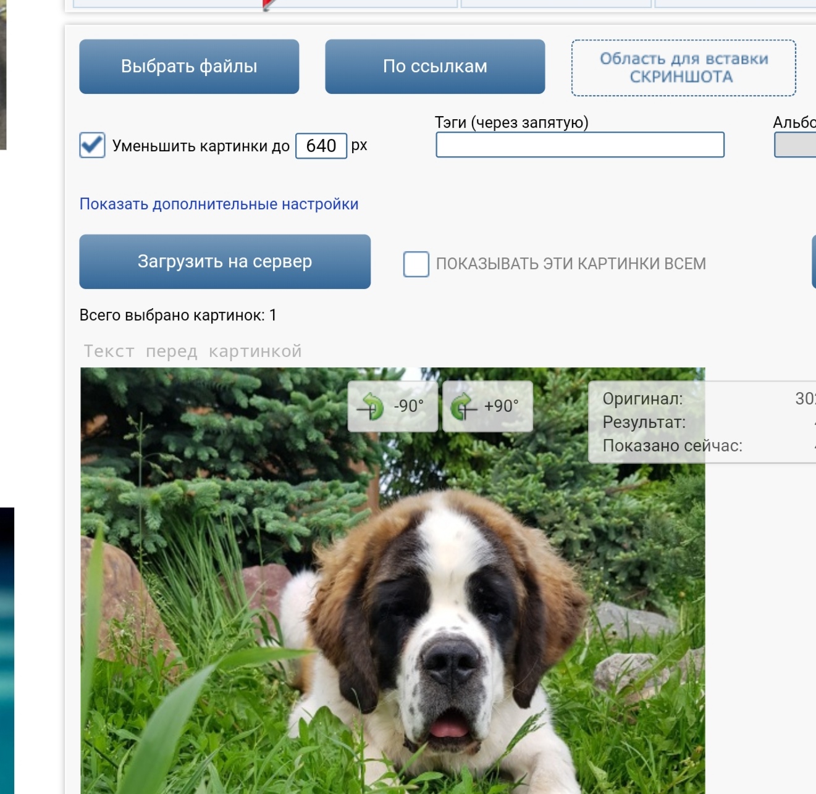The width and height of the screenshot is (816, 794).
Task: Click the red pin marker at top
Action: (267, 5)
